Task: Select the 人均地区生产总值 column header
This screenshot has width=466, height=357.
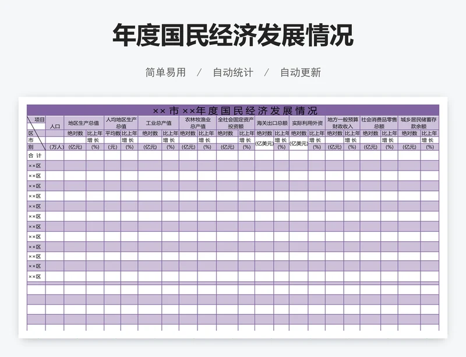Action: (121, 123)
